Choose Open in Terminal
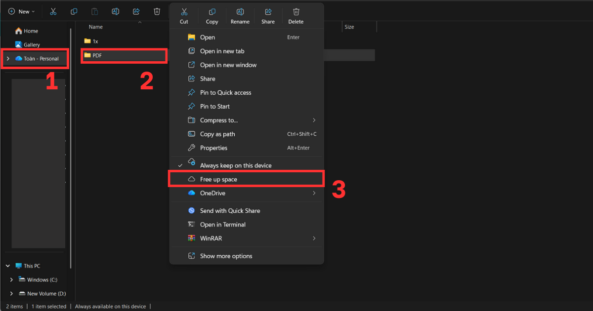 (x=223, y=224)
